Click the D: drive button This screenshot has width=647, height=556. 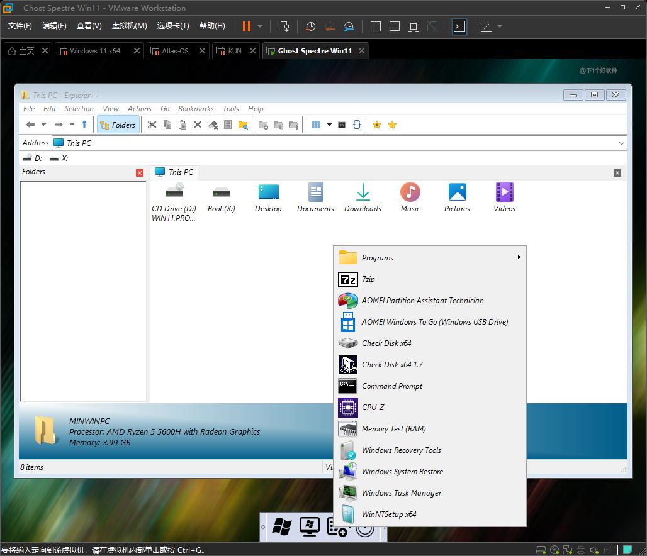(x=33, y=158)
